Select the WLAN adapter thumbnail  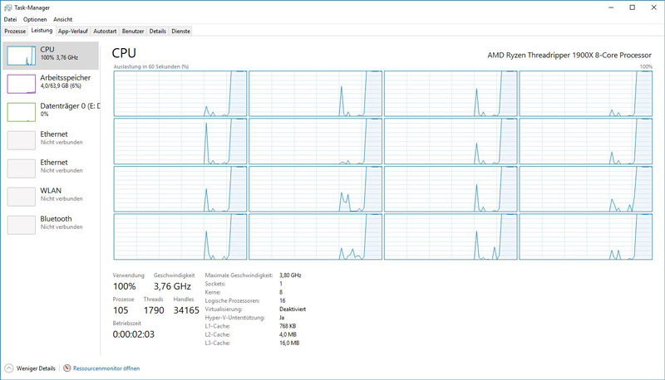point(21,197)
